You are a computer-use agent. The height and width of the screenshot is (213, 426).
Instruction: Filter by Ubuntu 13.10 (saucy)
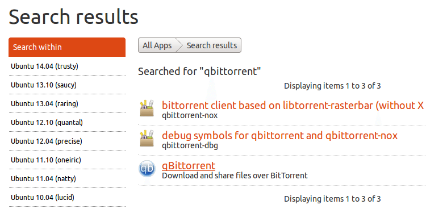click(x=67, y=85)
